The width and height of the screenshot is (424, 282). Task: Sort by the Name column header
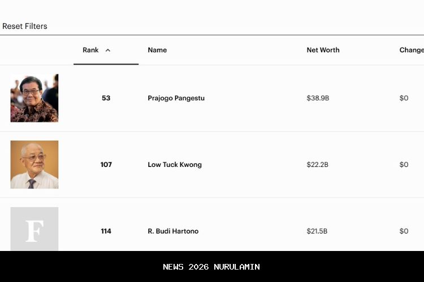pyautogui.click(x=157, y=50)
